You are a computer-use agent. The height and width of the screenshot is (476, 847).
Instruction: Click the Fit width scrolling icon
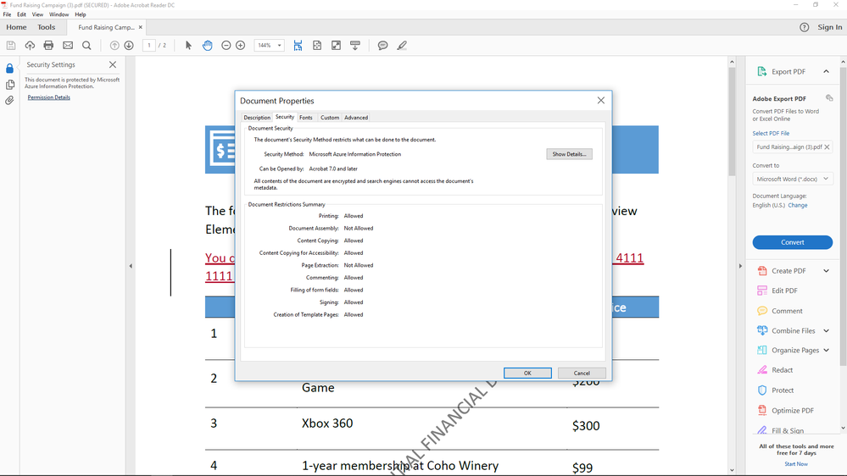click(x=298, y=46)
